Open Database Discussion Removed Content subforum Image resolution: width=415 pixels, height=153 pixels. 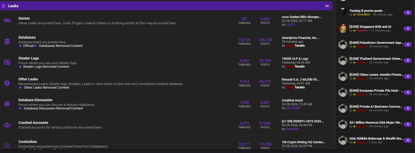click(x=53, y=108)
